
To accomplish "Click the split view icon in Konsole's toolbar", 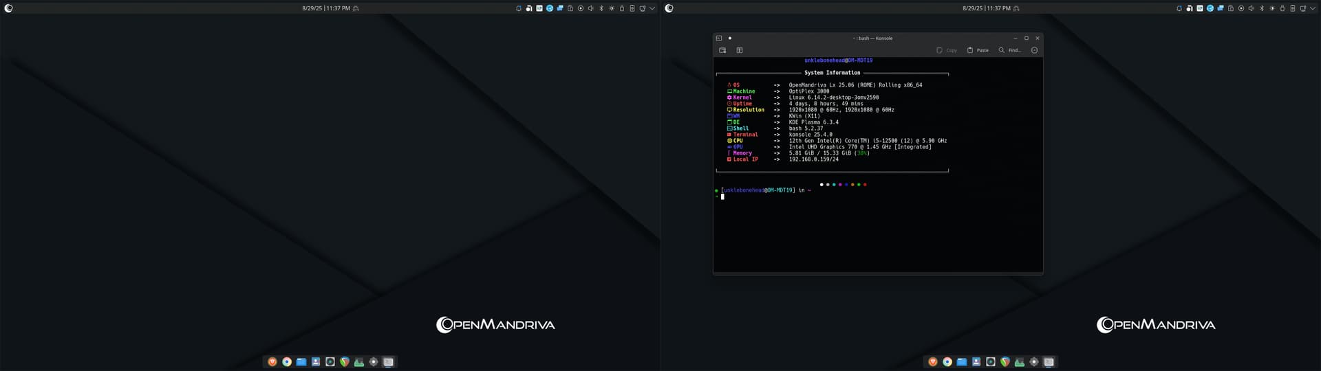I will 740,50.
